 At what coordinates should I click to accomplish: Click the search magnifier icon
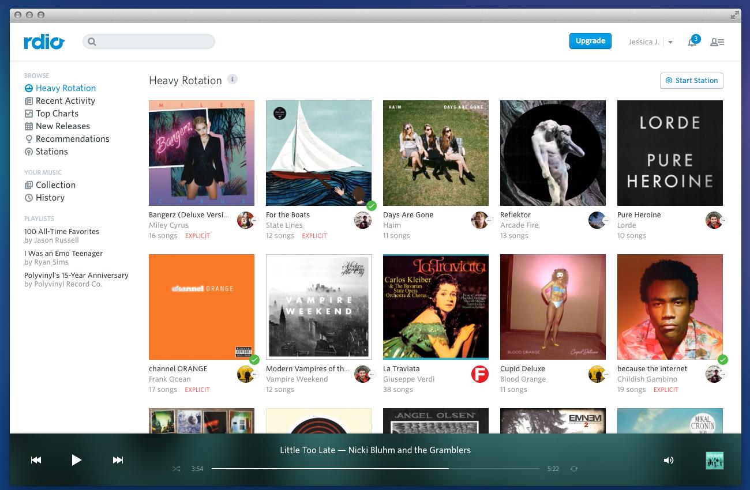point(92,42)
